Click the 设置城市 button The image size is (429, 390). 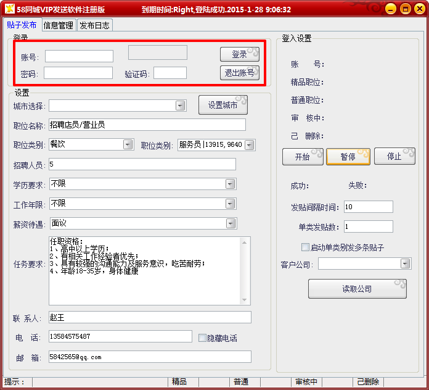coord(223,105)
